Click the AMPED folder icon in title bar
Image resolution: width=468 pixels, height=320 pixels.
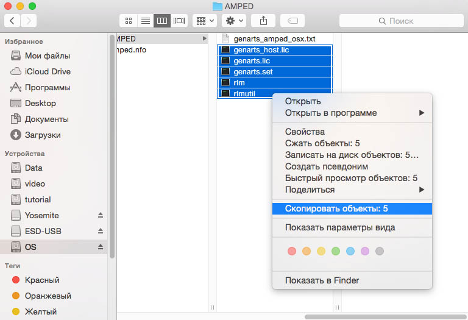click(x=218, y=6)
